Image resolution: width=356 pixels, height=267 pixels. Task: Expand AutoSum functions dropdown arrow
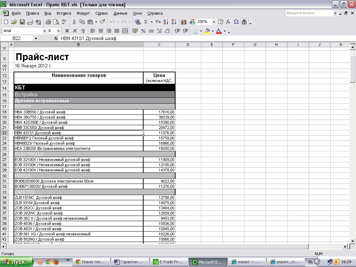pos(152,22)
